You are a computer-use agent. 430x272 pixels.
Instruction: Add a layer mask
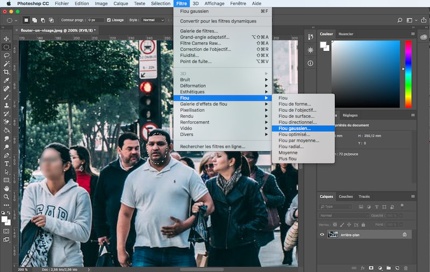[371, 268]
